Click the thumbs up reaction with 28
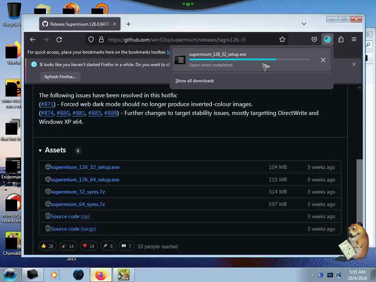Screen dimensions: 376x282 47,246
